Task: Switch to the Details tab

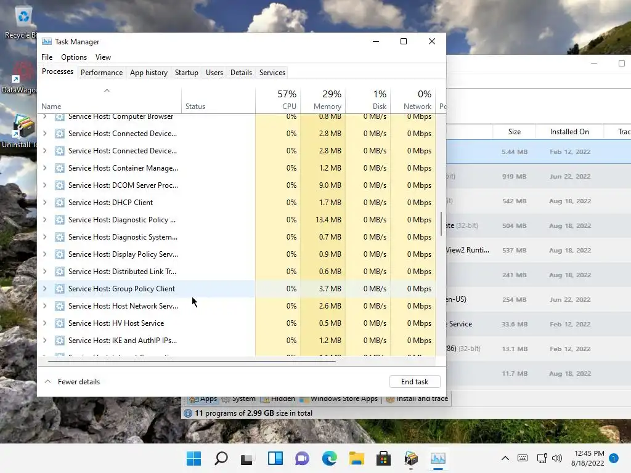Action: click(241, 73)
